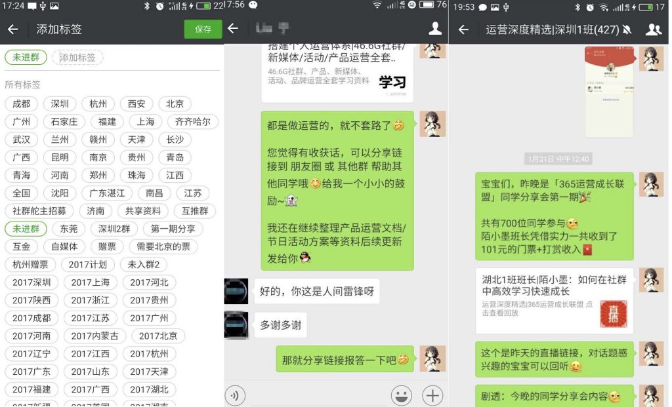The image size is (672, 407).
Task: Tap the 那就分享链接报答一下吧 message bubble
Action: point(345,359)
